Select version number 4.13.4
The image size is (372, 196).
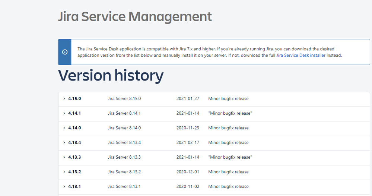[74, 143]
